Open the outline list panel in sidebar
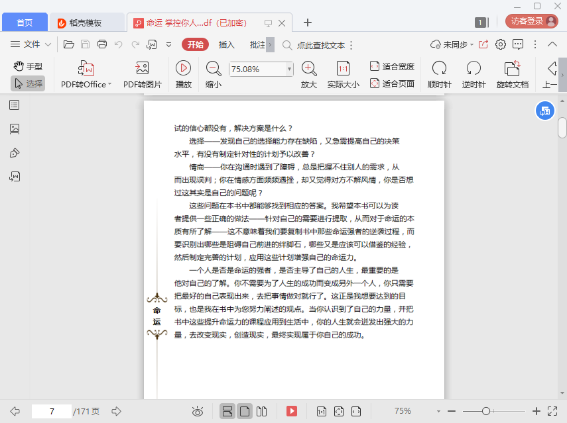567x423 pixels. (x=15, y=105)
